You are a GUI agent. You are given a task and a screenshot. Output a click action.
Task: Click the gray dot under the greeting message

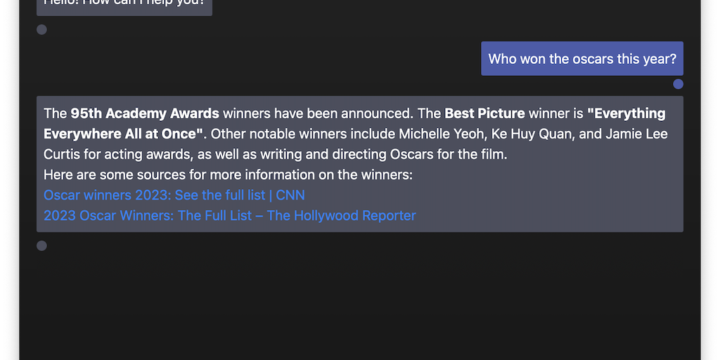point(41,30)
